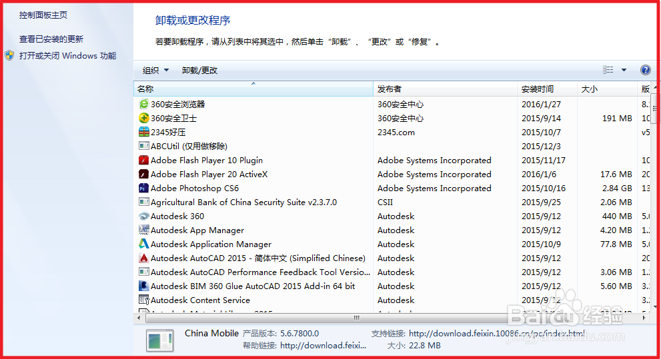Click the 191 MB size cell
The height and width of the screenshot is (359, 661).
click(x=617, y=119)
